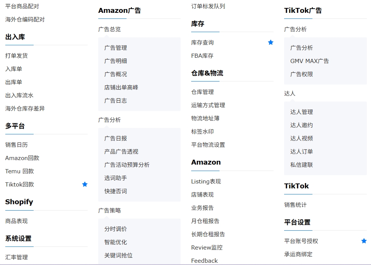The image size is (371, 265).
Task: Open Amazon回款 report
Action: coord(22,158)
